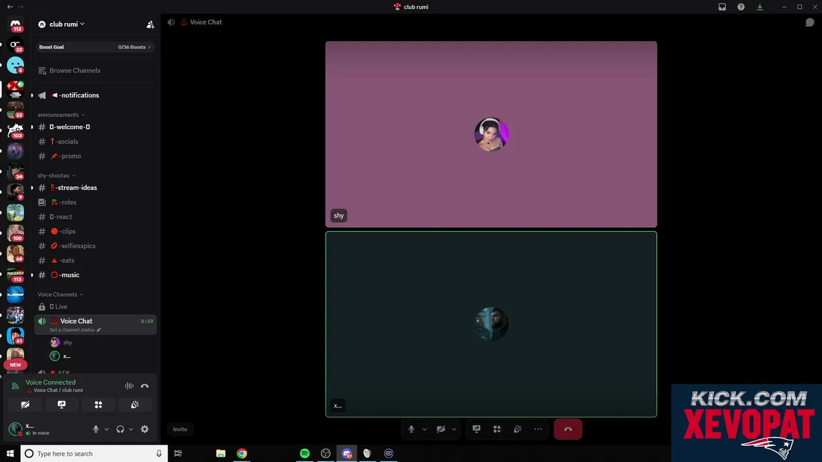This screenshot has height=462, width=822.
Task: Open input device chevron beside user panel mic
Action: [107, 429]
